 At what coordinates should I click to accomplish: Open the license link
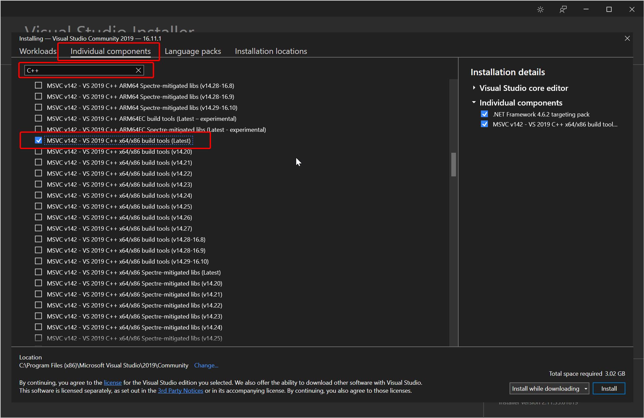click(x=113, y=383)
